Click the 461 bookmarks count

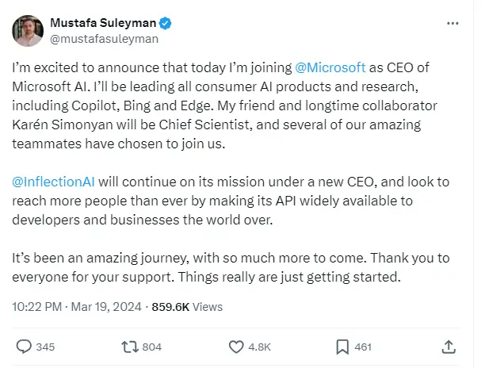click(x=364, y=347)
